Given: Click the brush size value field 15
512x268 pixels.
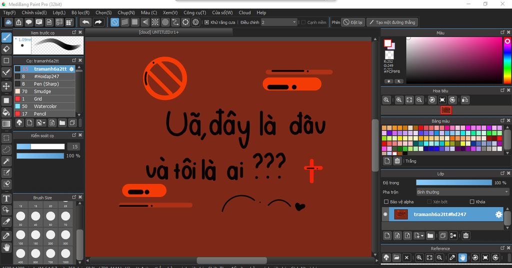Looking at the screenshot, I should tap(75, 146).
